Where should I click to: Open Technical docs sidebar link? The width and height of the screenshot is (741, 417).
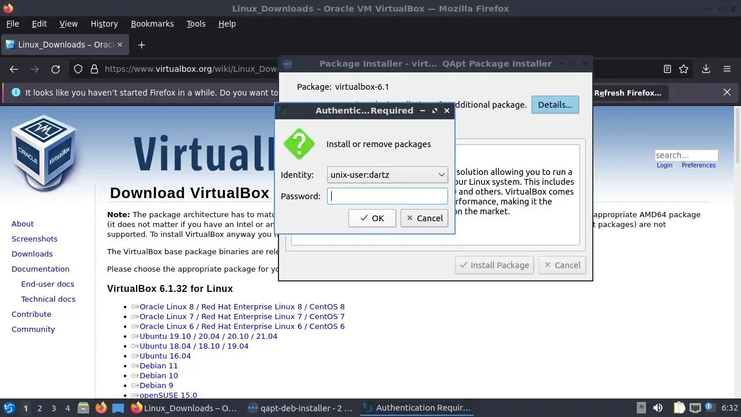48,299
